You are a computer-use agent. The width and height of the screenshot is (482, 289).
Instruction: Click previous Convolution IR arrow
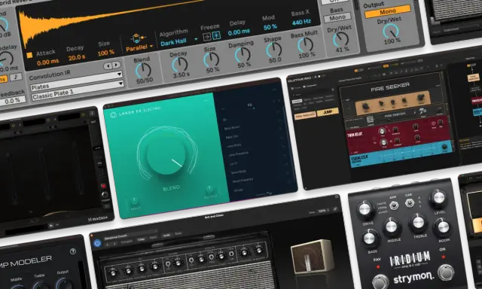tap(108, 65)
